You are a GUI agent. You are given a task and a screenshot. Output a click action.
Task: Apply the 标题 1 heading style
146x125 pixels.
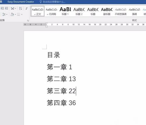(x=65, y=11)
